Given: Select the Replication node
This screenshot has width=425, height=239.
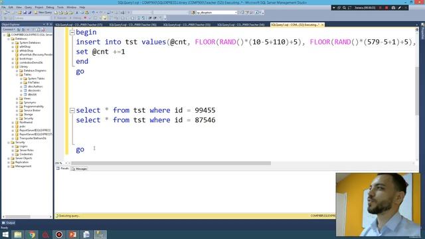Looking at the screenshot, I should click(x=22, y=162).
